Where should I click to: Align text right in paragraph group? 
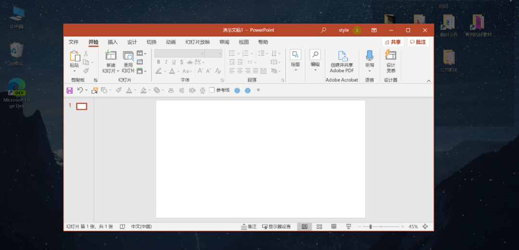pos(247,71)
